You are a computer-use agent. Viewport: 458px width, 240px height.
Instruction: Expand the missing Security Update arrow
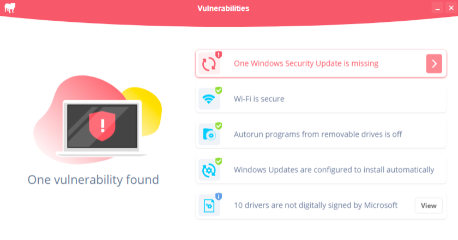pyautogui.click(x=434, y=64)
